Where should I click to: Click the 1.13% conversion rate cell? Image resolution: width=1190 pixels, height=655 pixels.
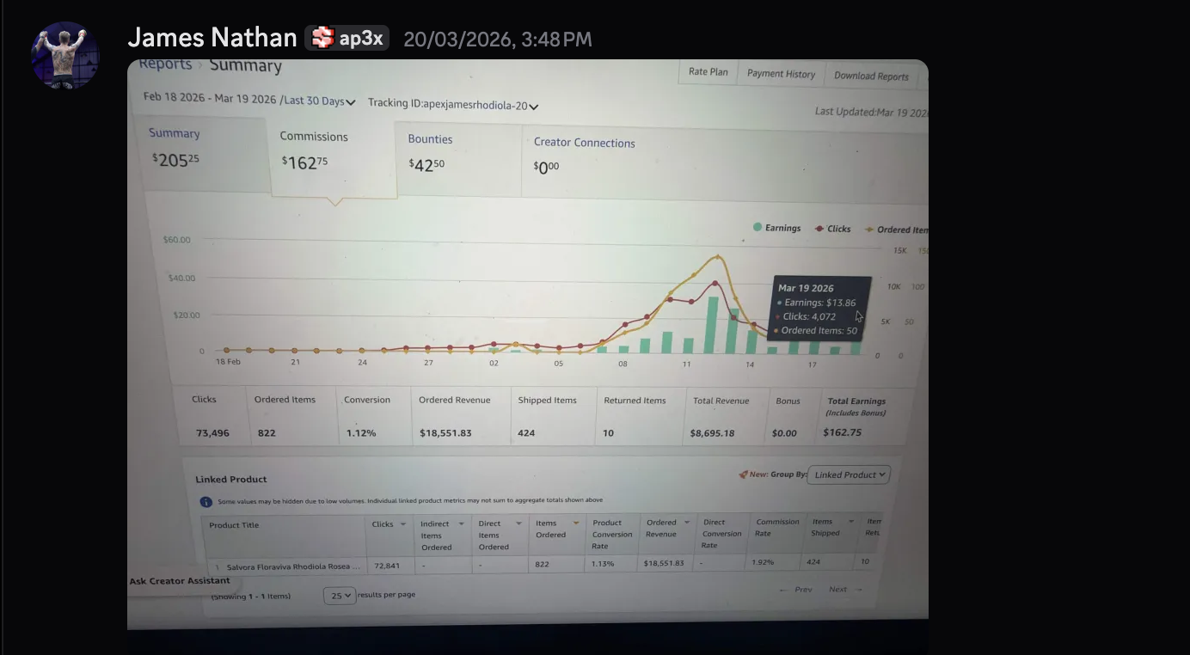pos(601,564)
